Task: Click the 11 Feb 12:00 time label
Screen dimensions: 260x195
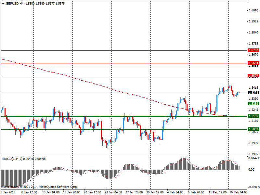Action: tap(217, 192)
